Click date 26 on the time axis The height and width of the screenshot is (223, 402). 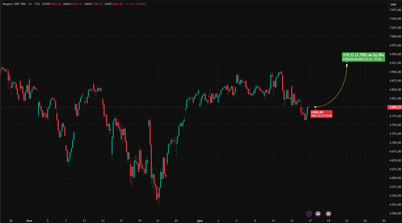coord(365,221)
